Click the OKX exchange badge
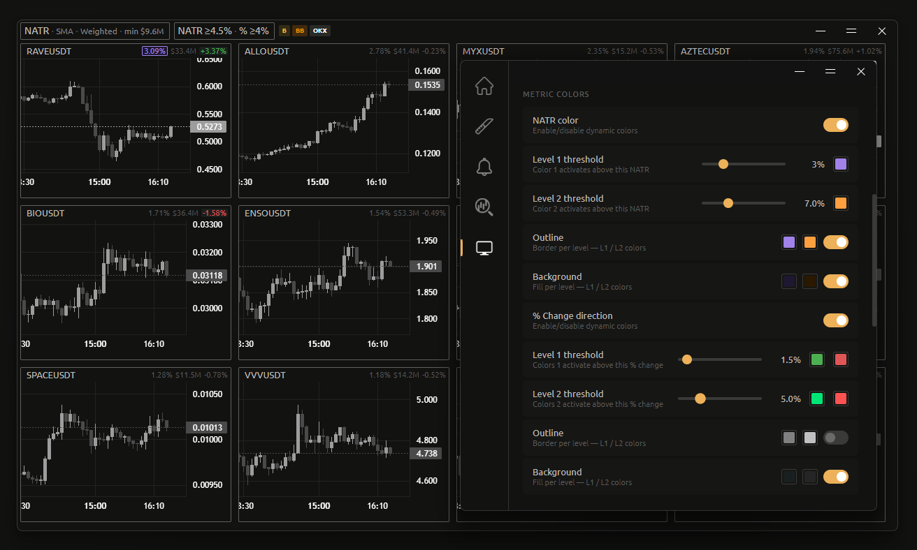 pos(319,31)
